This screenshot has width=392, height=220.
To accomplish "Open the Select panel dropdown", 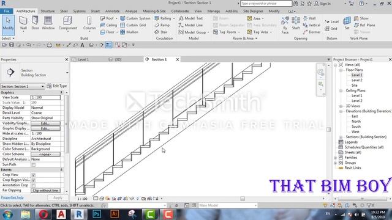I will click(x=8, y=38).
